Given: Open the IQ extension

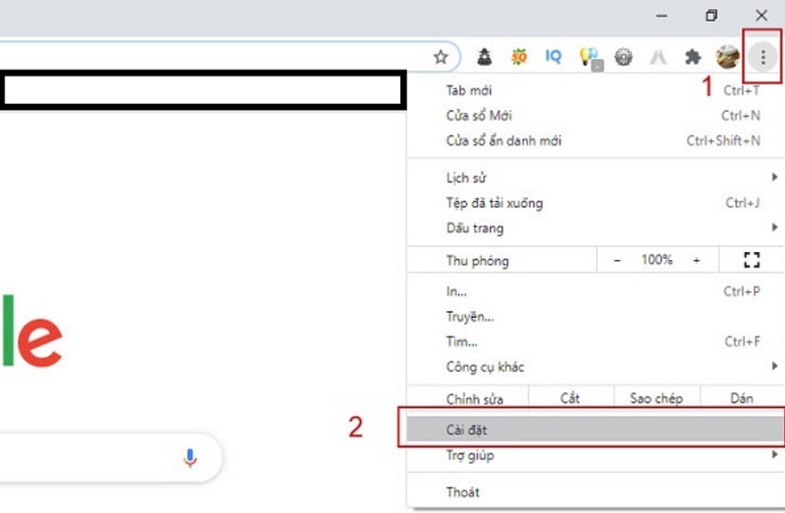Looking at the screenshot, I should [x=553, y=57].
